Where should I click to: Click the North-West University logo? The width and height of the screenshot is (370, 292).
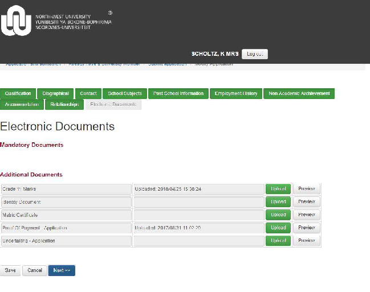click(16, 21)
